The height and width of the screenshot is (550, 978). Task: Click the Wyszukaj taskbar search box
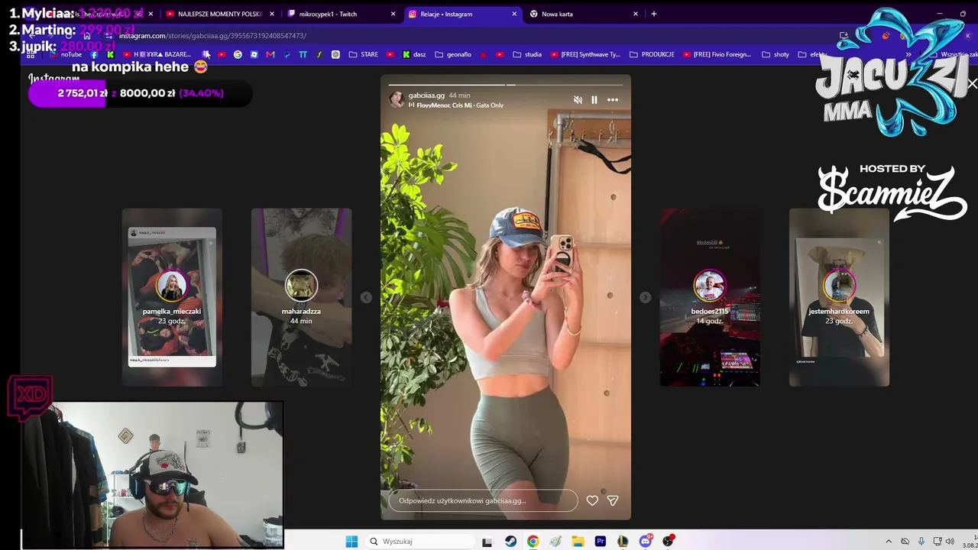point(419,542)
